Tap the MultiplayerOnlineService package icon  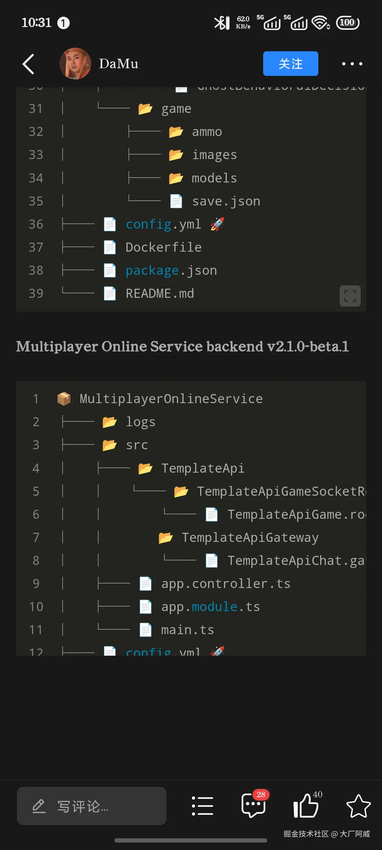[64, 399]
